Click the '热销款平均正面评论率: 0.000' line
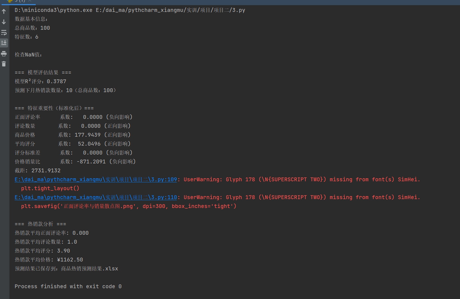The width and height of the screenshot is (460, 299). click(52, 233)
